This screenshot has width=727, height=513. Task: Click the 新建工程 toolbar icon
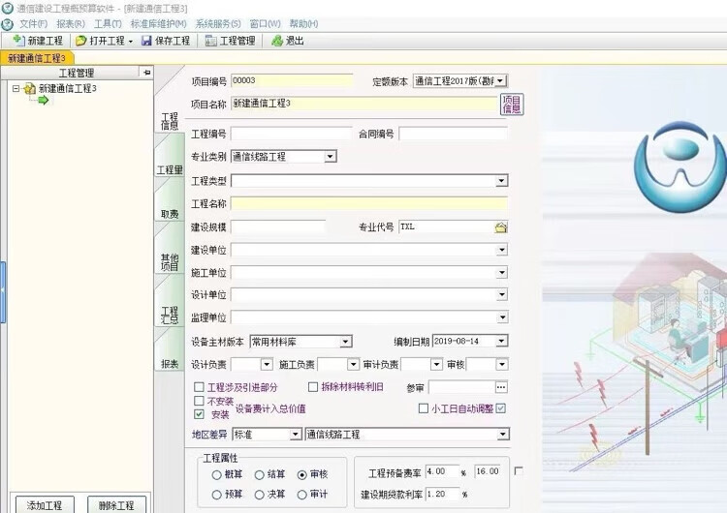click(18, 41)
